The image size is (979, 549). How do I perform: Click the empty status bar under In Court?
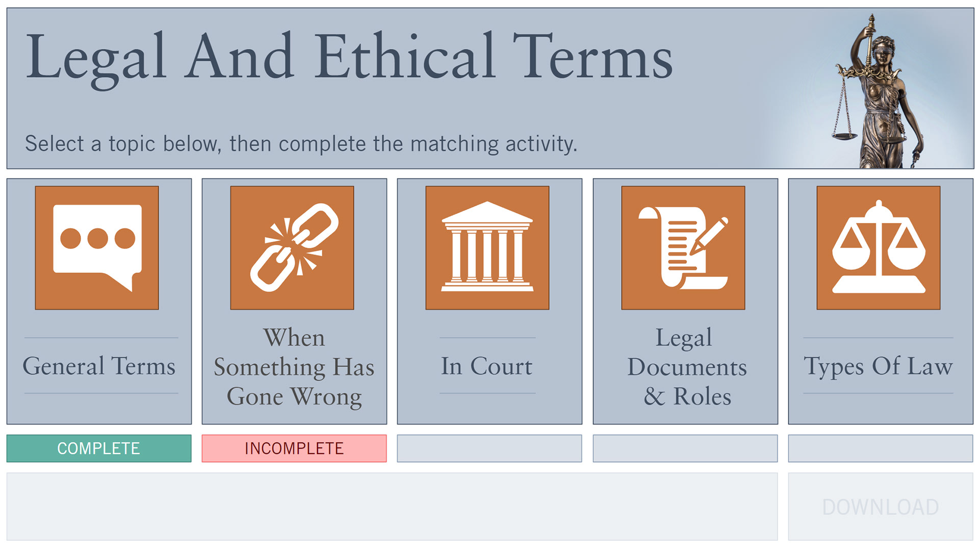(x=489, y=448)
